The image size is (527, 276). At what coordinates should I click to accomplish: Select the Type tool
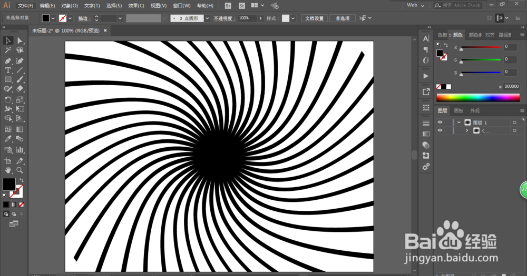(8, 70)
